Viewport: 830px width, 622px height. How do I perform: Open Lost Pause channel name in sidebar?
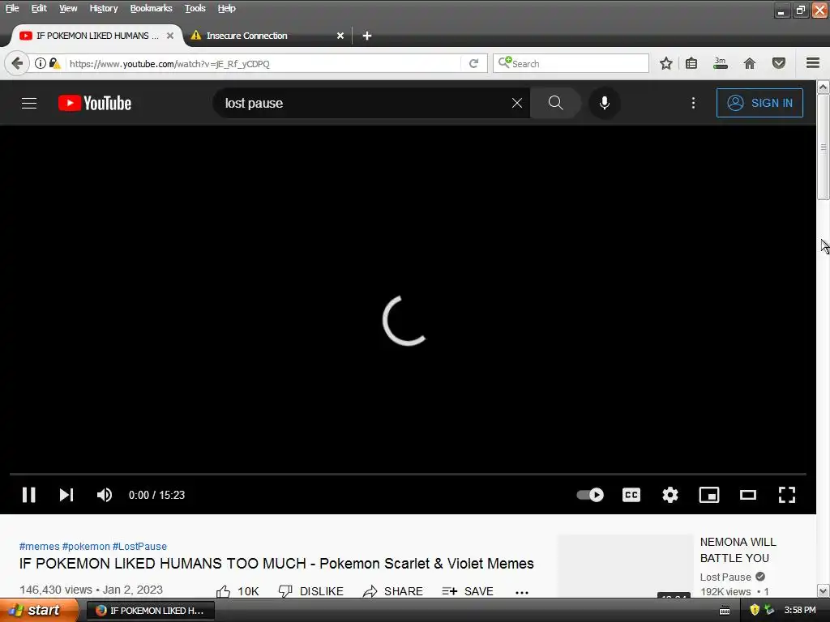[x=725, y=577]
